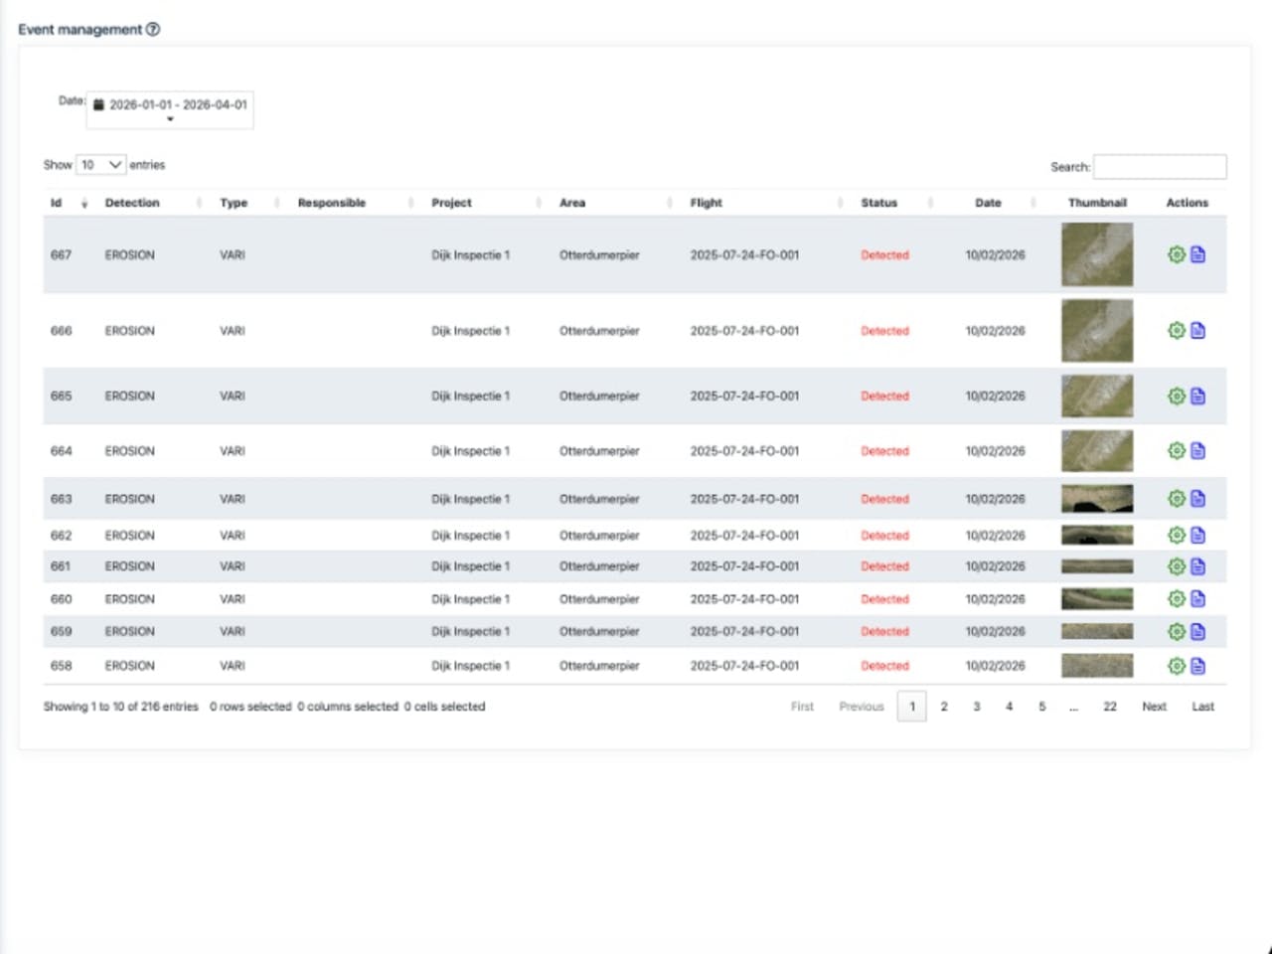Viewport: 1272px width, 954px height.
Task: Click document action in row 661
Action: coord(1197,565)
